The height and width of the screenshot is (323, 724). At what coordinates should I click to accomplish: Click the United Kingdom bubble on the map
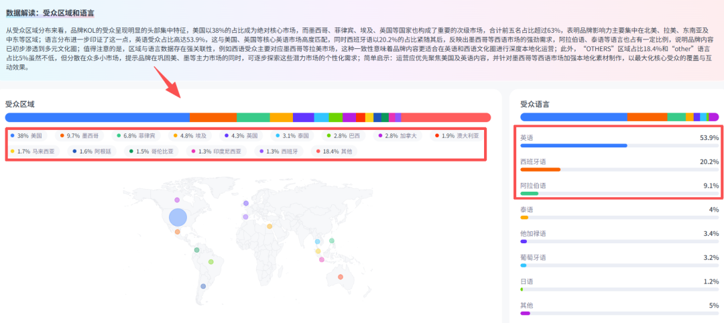point(246,203)
